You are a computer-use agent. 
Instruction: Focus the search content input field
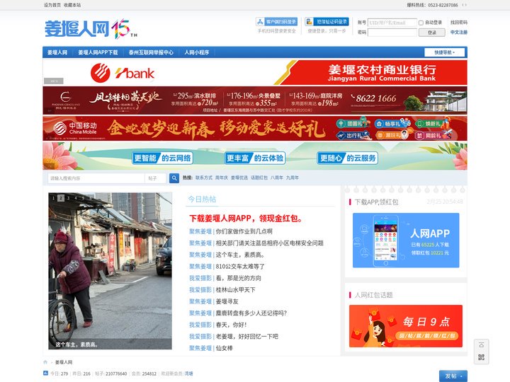coord(96,178)
